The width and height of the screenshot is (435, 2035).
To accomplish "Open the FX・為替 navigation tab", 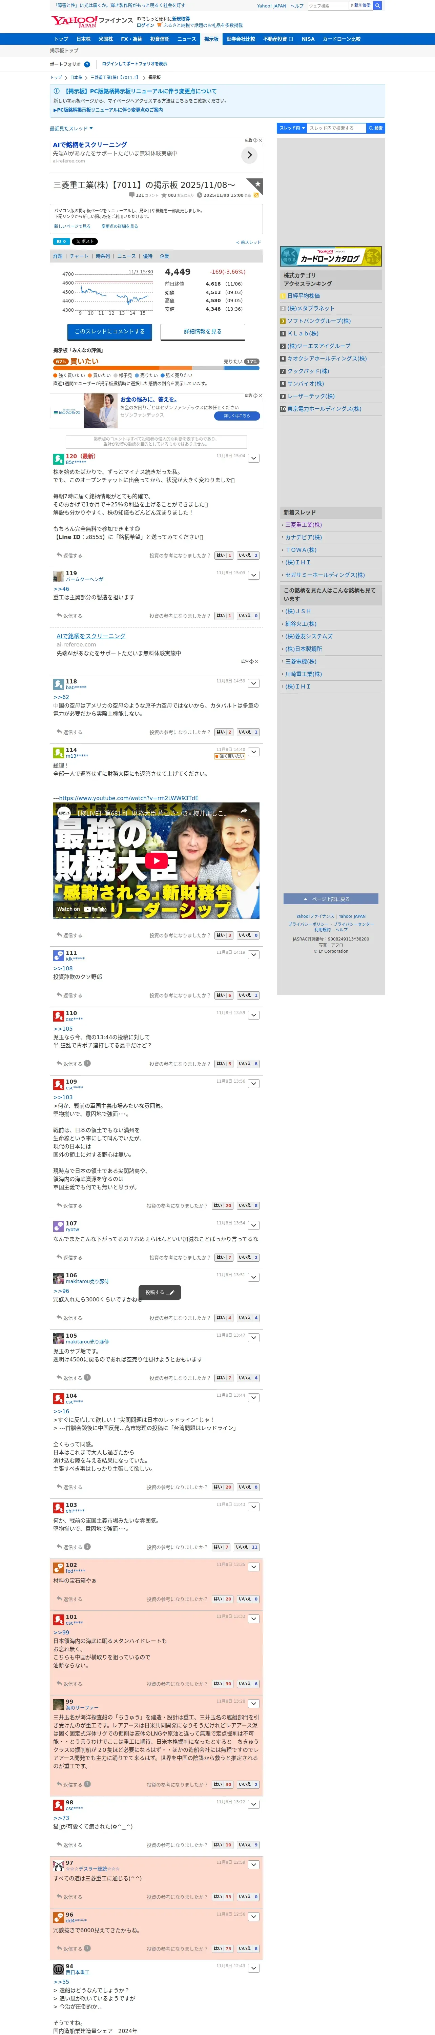I will 131,39.
